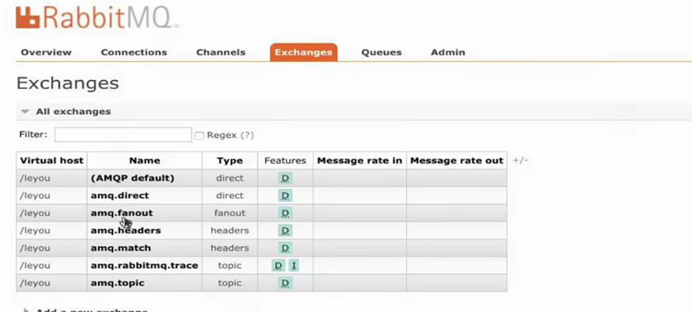Open the Overview tab
This screenshot has height=312, width=692.
(46, 52)
